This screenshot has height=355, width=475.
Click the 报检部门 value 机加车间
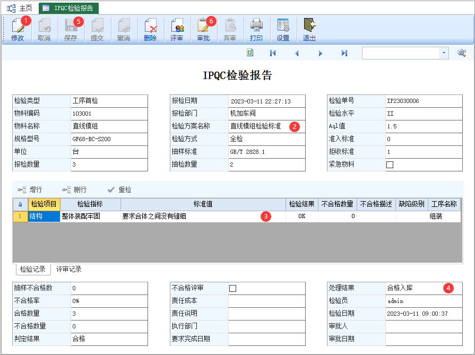click(x=266, y=114)
